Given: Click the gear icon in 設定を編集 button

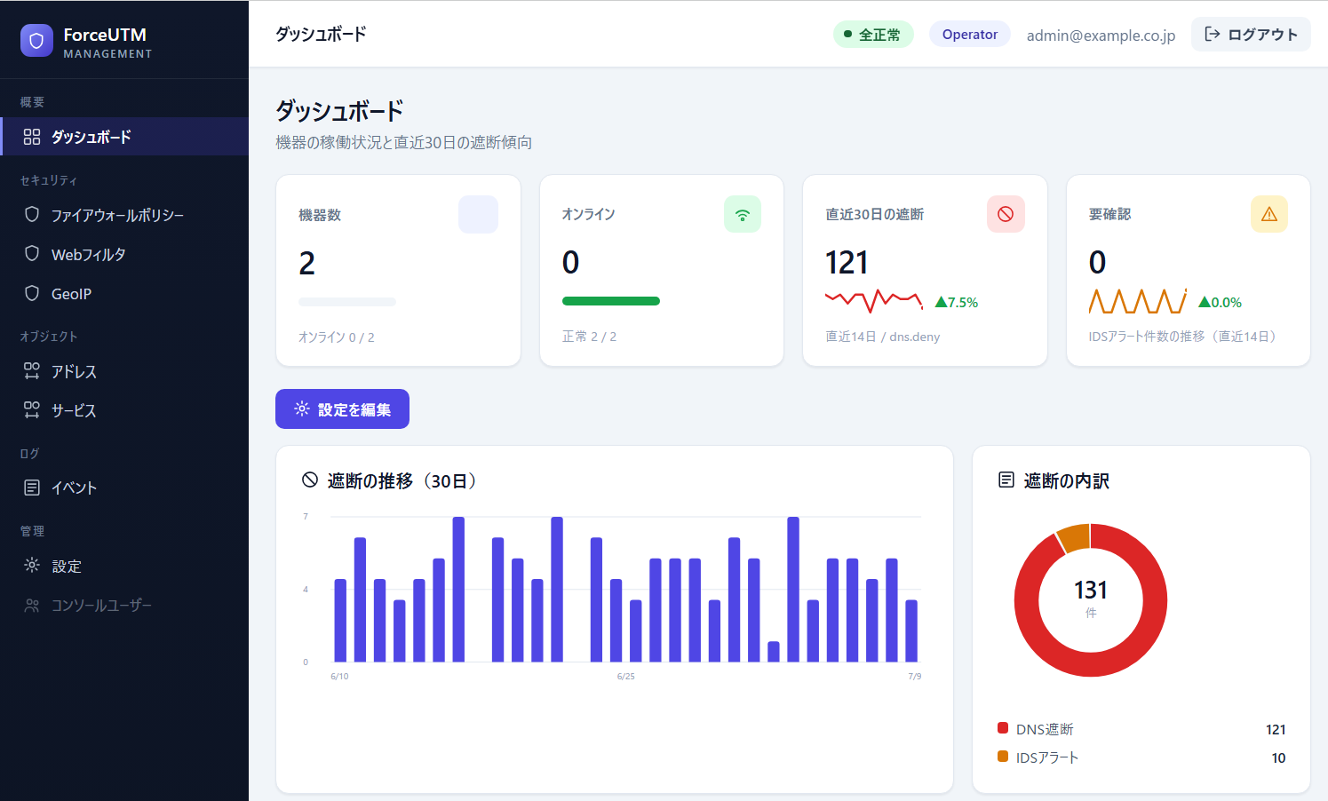Looking at the screenshot, I should tap(302, 409).
